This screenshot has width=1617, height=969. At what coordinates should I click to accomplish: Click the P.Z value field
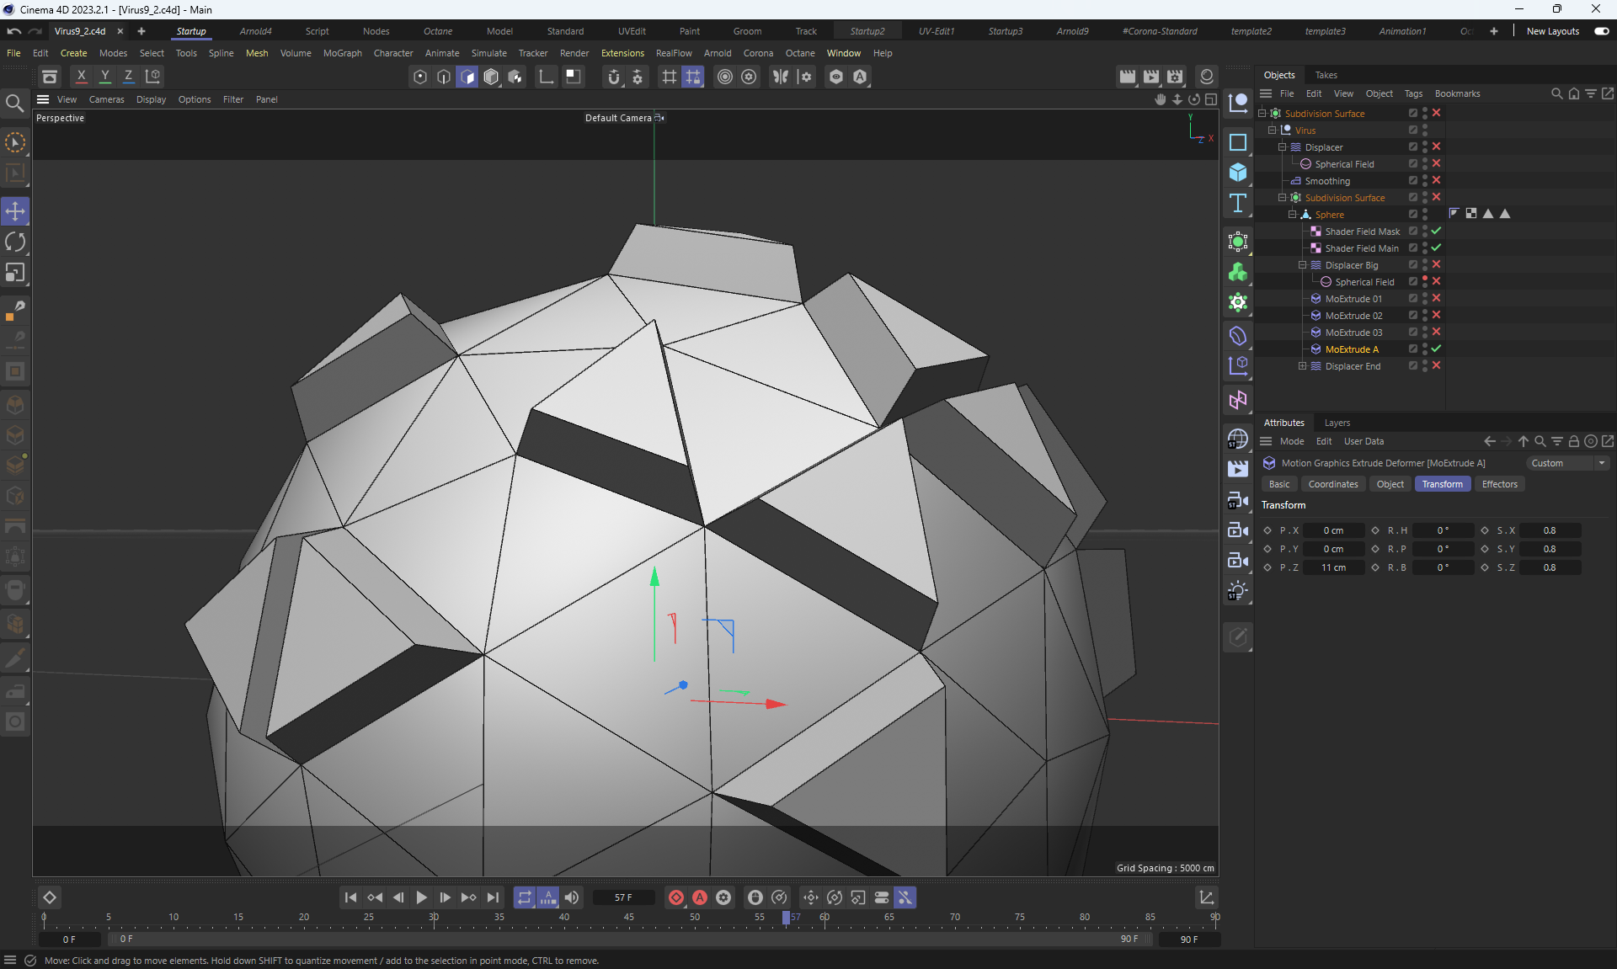[1332, 567]
